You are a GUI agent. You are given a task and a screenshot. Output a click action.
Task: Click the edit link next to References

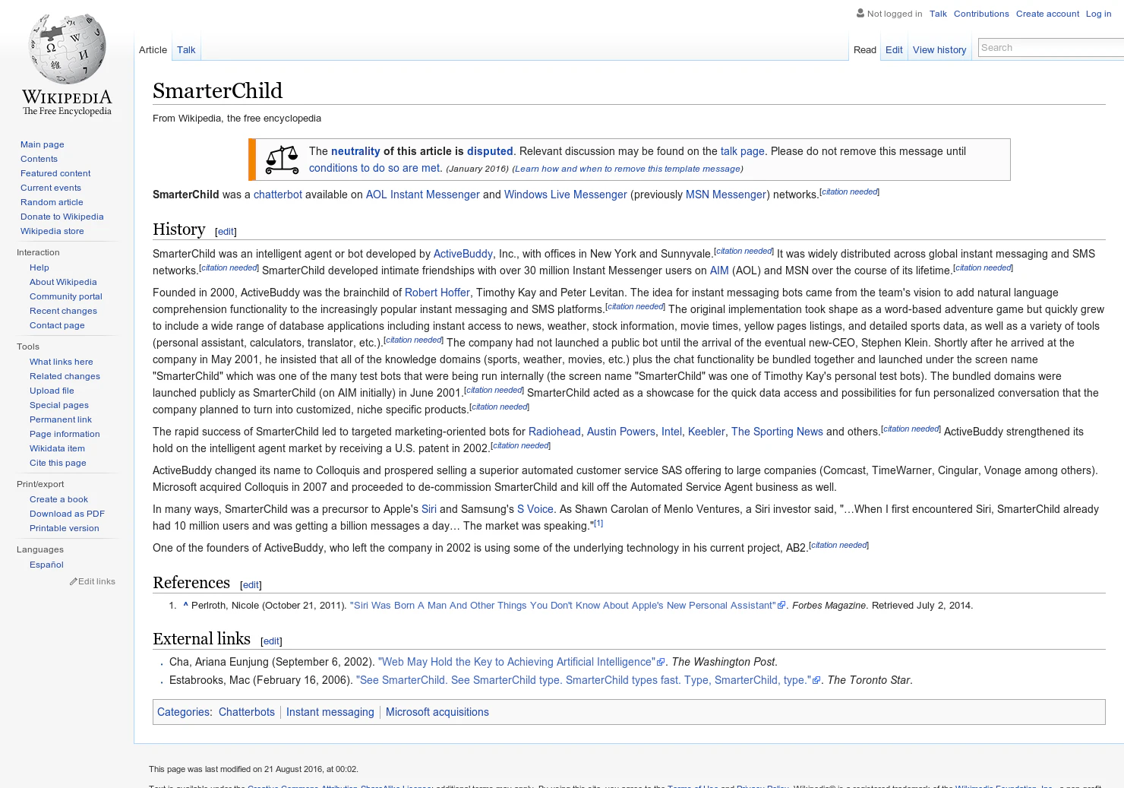[x=251, y=585]
